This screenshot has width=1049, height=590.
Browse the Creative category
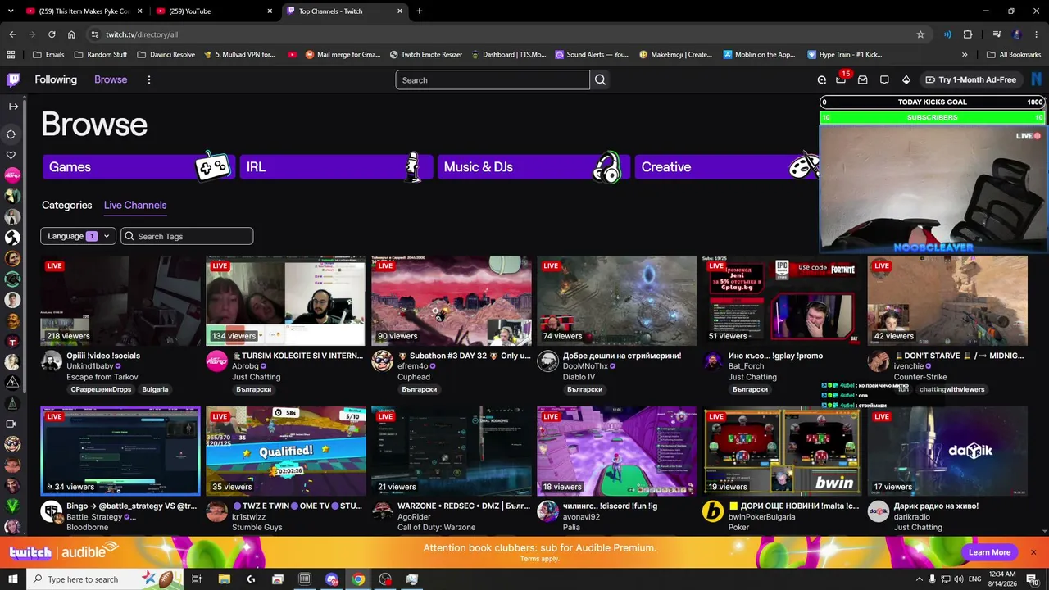(x=727, y=166)
